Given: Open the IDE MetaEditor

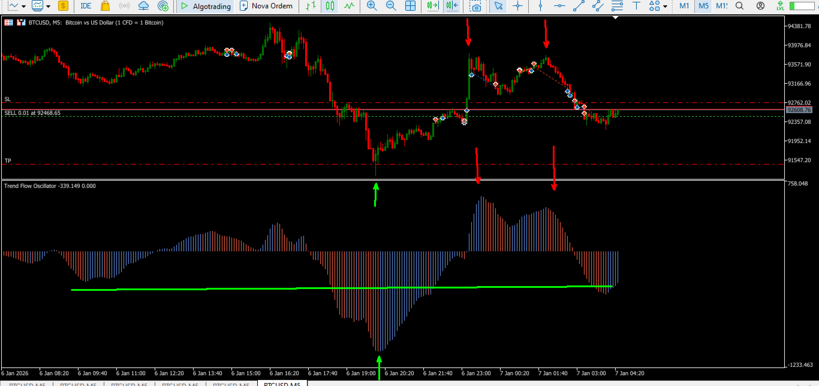Looking at the screenshot, I should point(86,6).
